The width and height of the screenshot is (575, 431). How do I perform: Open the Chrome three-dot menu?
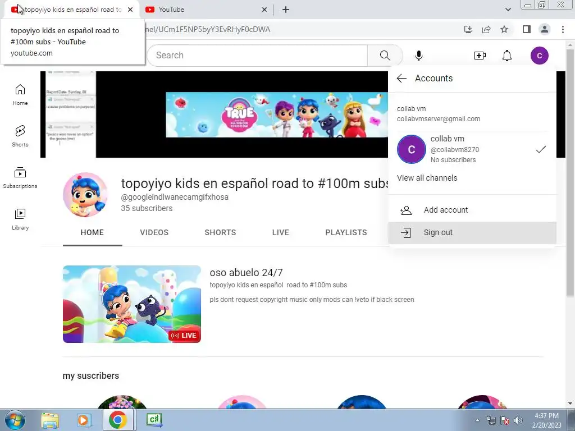point(563,29)
